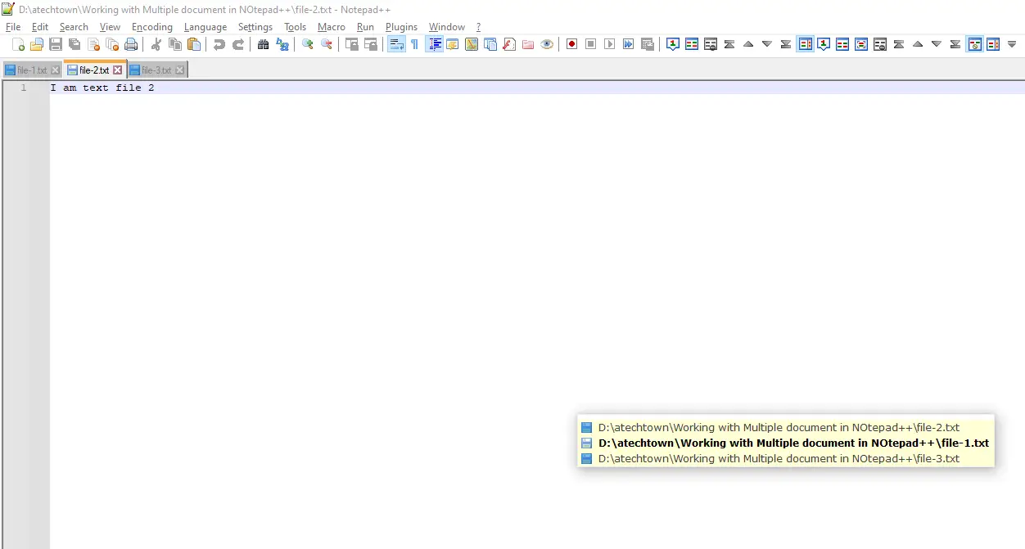The width and height of the screenshot is (1025, 549).
Task: Click the Paste clipboard icon
Action: (x=193, y=44)
